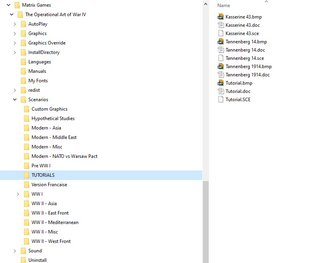Collapse the Scenarios folder chevron

pos(15,100)
